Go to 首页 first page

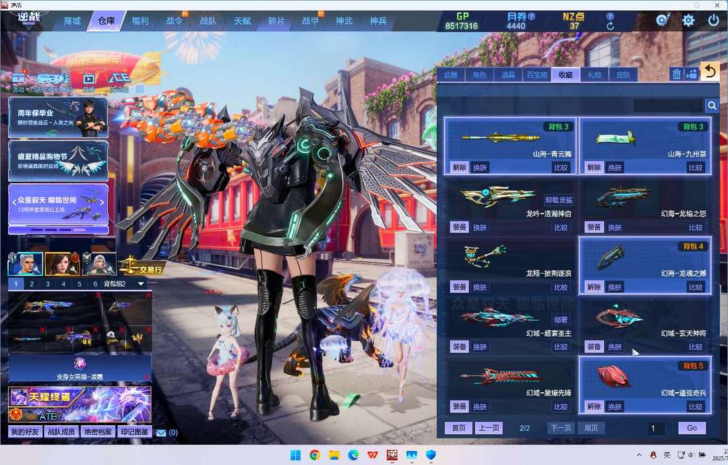click(x=459, y=428)
